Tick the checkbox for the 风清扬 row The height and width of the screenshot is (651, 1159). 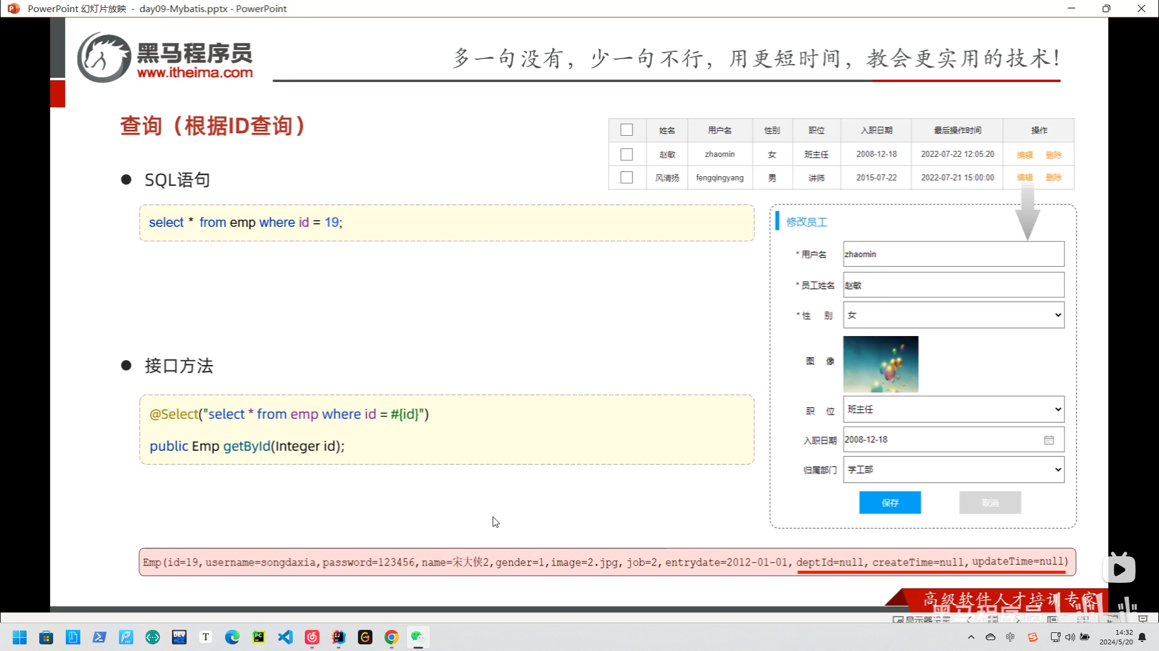[x=627, y=177]
